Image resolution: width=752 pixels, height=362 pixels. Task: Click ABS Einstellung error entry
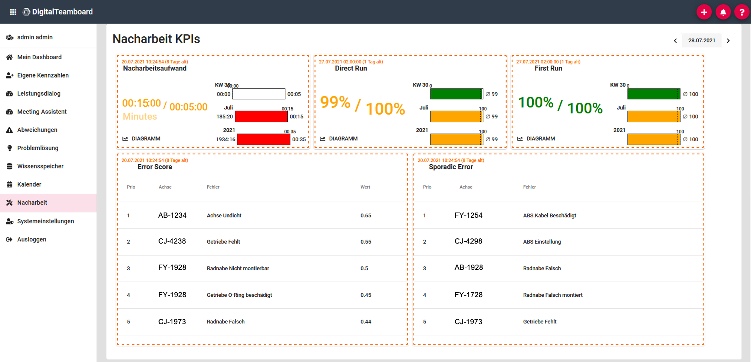[542, 242]
